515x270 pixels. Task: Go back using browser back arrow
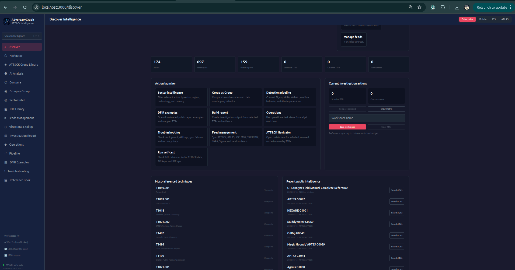(5, 7)
